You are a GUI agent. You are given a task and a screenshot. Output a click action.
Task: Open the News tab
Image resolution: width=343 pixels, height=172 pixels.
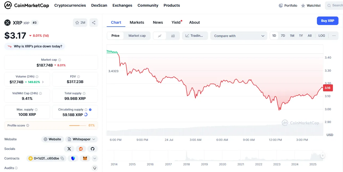click(158, 22)
